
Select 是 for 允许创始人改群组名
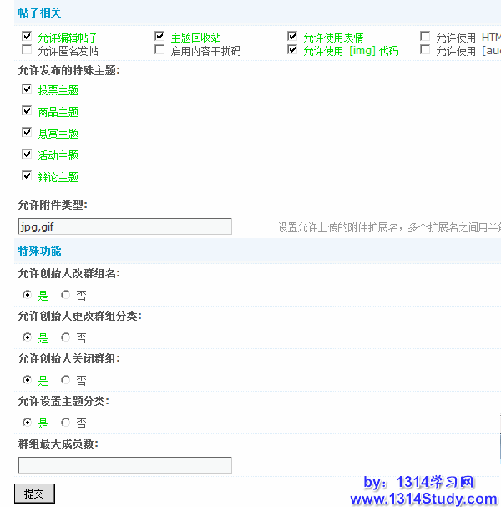(27, 294)
